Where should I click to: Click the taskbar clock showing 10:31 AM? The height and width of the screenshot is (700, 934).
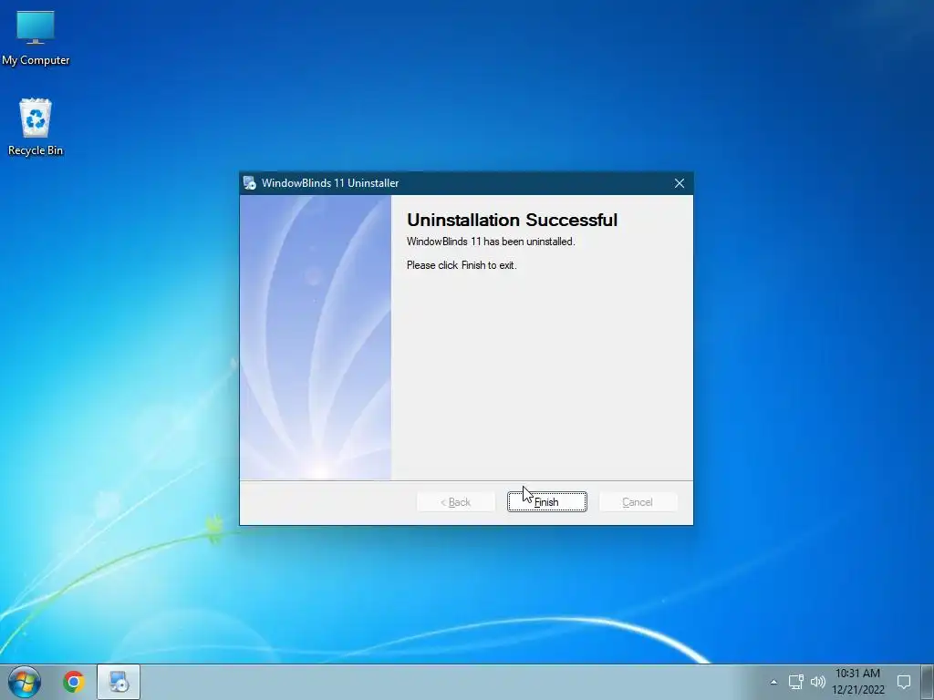click(x=857, y=682)
